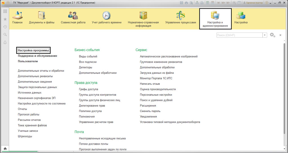
Task: Open the sections menu grid icon
Action: (5, 11)
